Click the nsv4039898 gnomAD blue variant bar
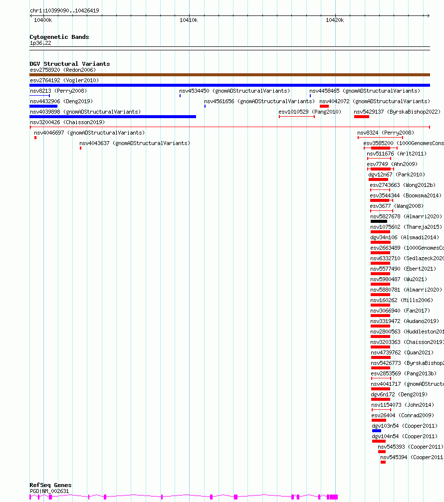Image resolution: width=444 pixels, height=502 pixels. (x=113, y=117)
